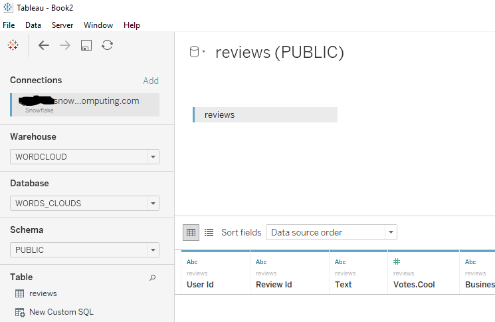This screenshot has width=495, height=322.
Task: Click the Abc type icon for Text column
Action: point(340,262)
